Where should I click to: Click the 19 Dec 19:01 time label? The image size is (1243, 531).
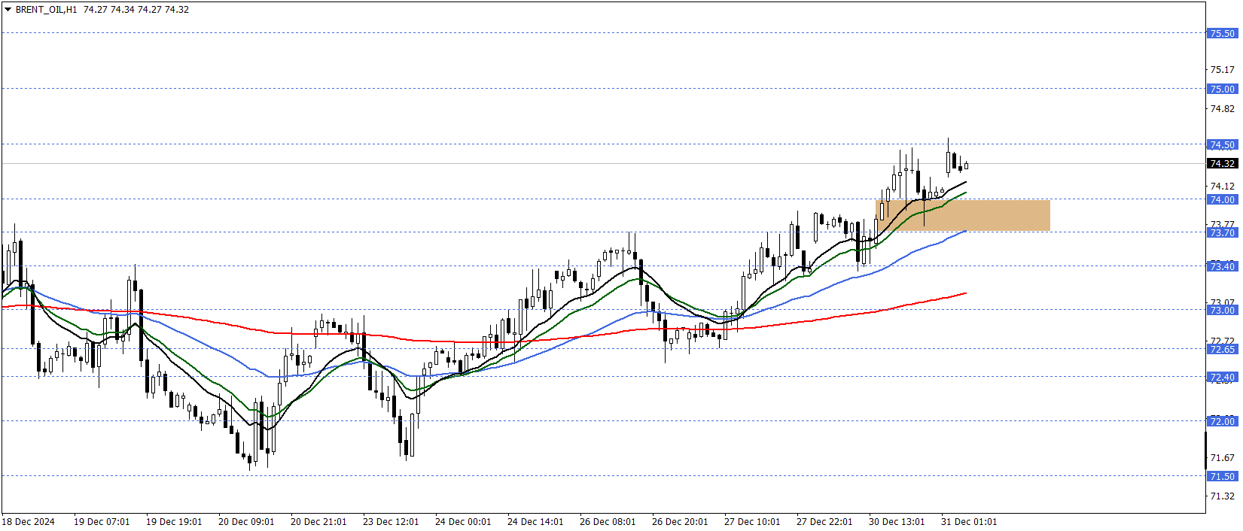tap(174, 521)
